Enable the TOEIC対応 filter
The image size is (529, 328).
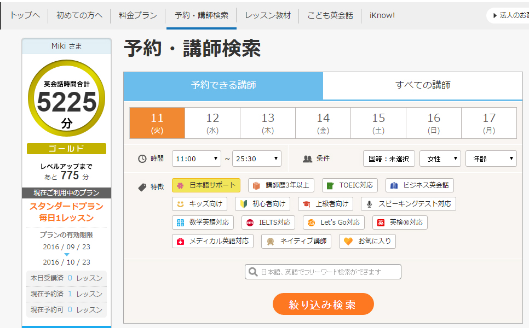tap(349, 185)
